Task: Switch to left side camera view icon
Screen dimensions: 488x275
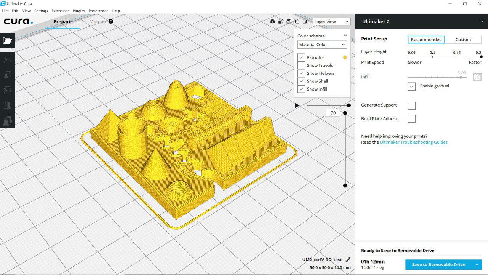Action: click(x=297, y=21)
